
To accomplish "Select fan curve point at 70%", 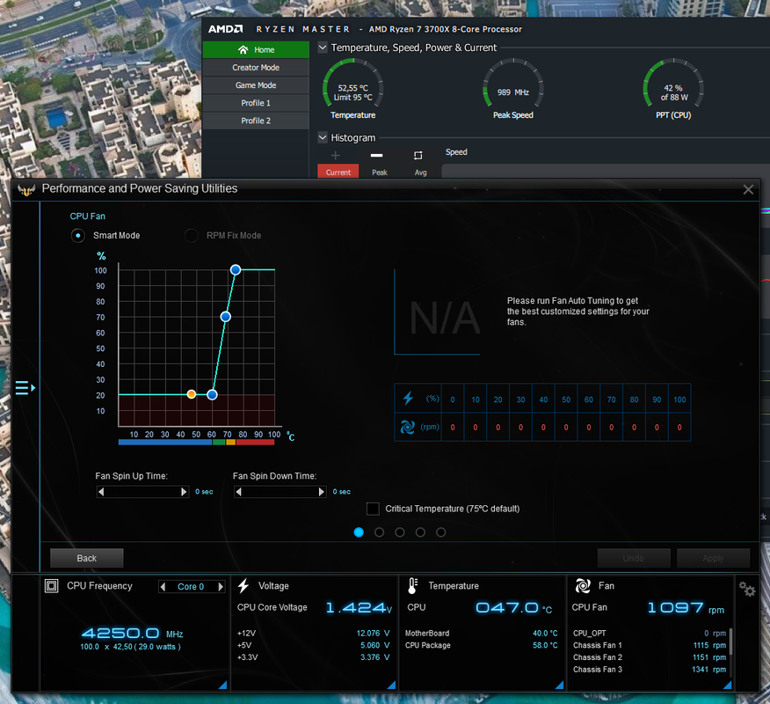I will pyautogui.click(x=225, y=317).
